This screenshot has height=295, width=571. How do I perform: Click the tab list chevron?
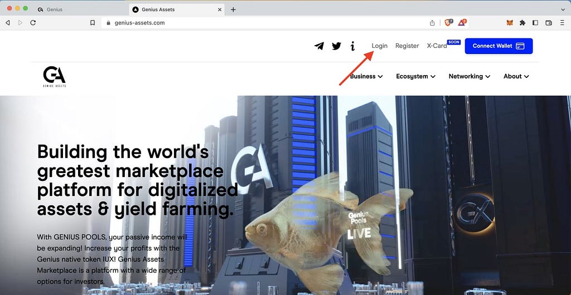563,9
